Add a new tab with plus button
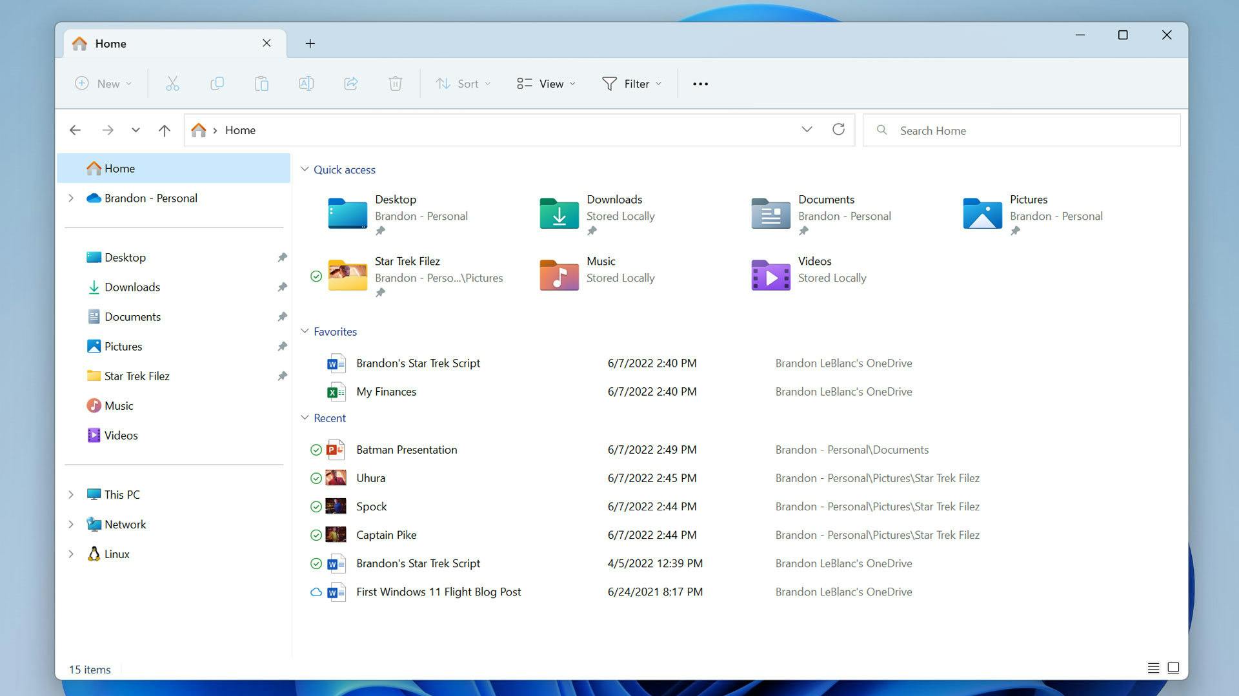Screen dimensions: 1239x696 (310, 43)
